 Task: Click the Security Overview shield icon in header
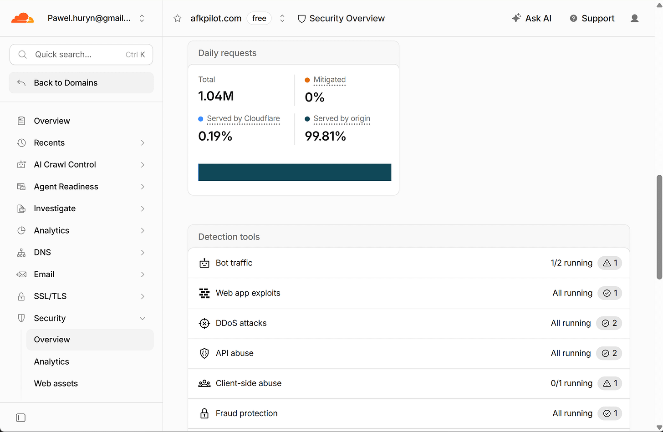coord(301,19)
